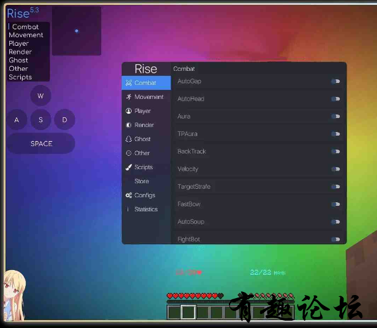
Task: Click the Other circle icon
Action: coord(129,153)
